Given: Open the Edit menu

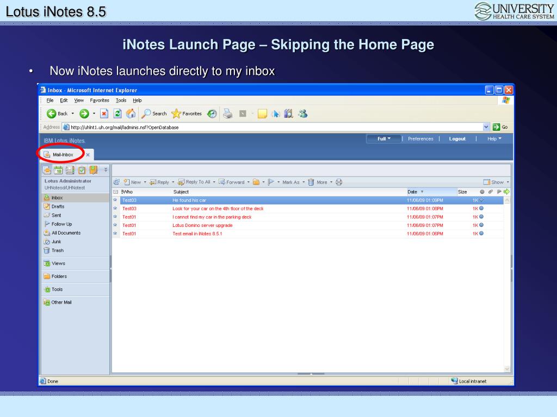Looking at the screenshot, I should 64,100.
